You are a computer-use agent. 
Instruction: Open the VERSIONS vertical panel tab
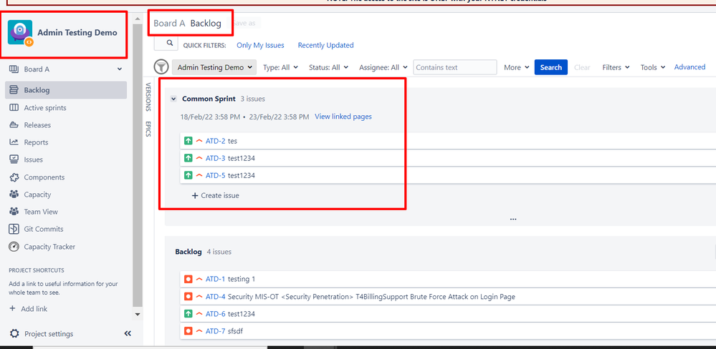point(148,97)
